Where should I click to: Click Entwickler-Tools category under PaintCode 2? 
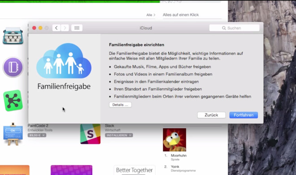(40, 130)
